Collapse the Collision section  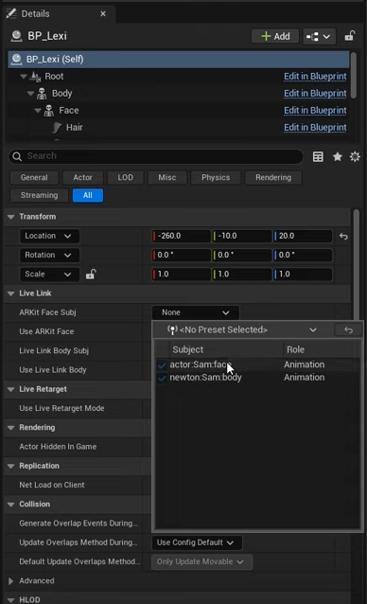[10, 505]
